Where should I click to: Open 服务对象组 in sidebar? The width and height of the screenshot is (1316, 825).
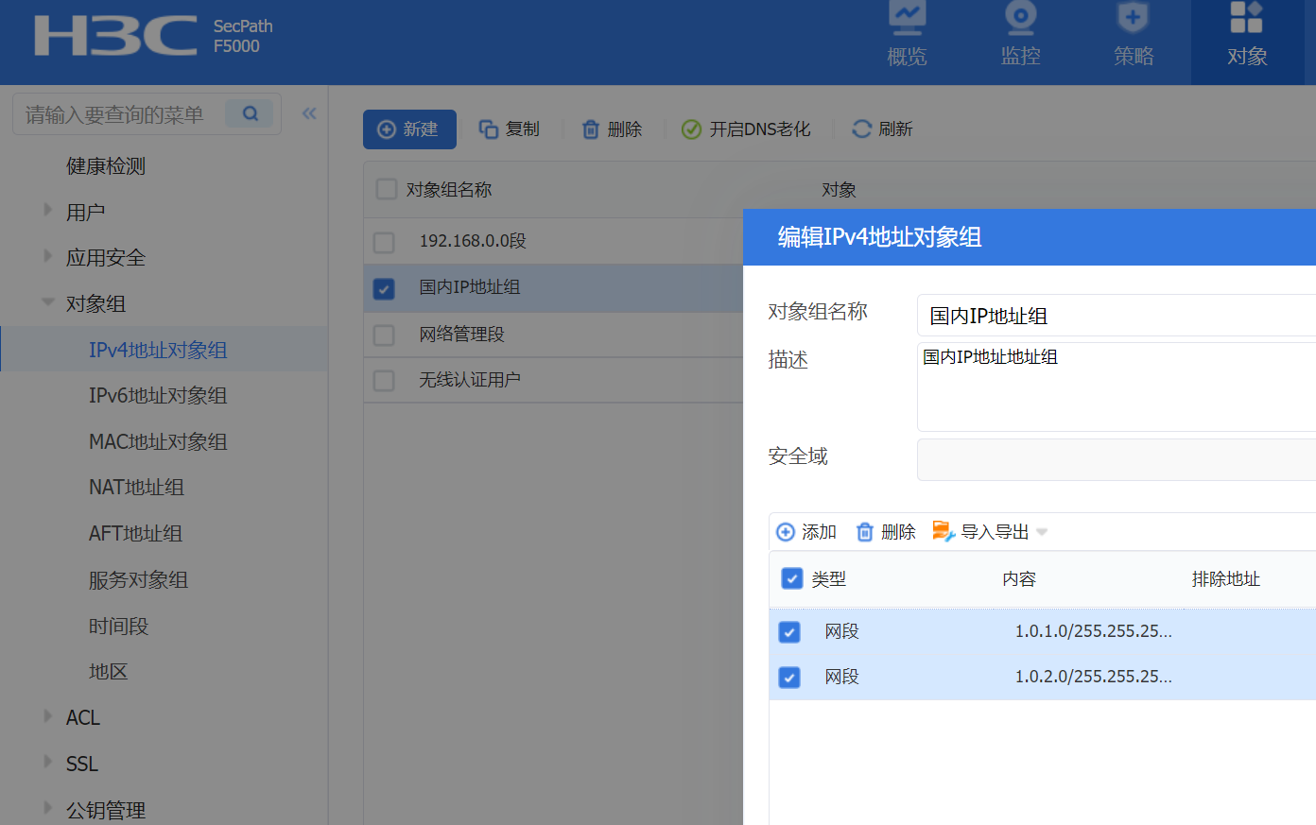pyautogui.click(x=138, y=580)
